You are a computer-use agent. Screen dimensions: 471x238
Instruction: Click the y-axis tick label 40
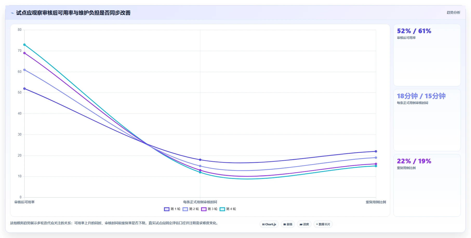20,114
